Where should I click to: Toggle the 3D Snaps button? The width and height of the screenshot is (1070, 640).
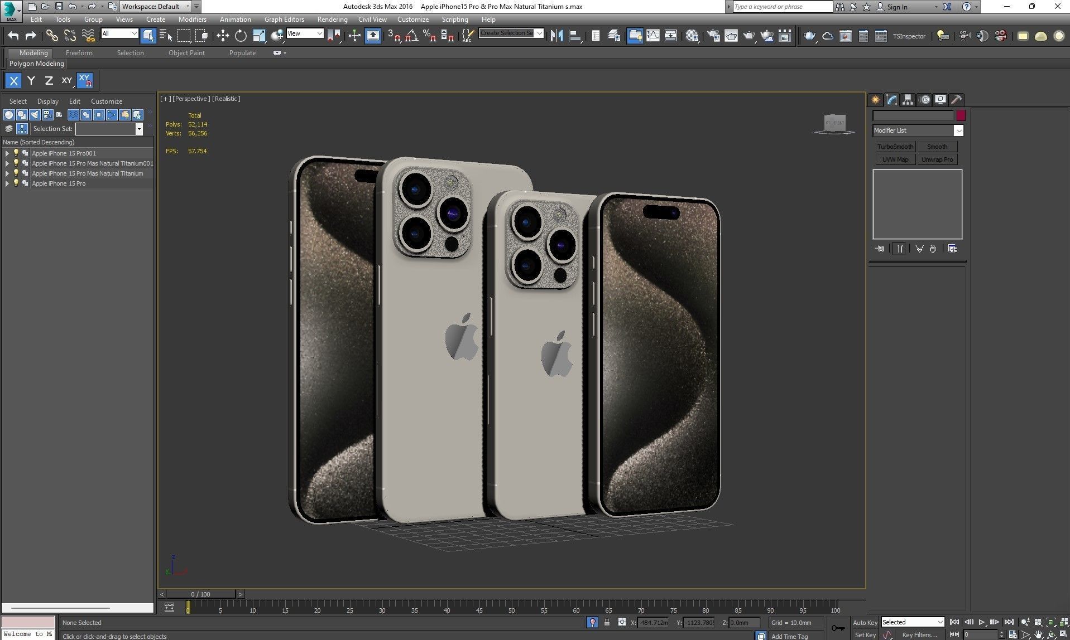pyautogui.click(x=394, y=36)
